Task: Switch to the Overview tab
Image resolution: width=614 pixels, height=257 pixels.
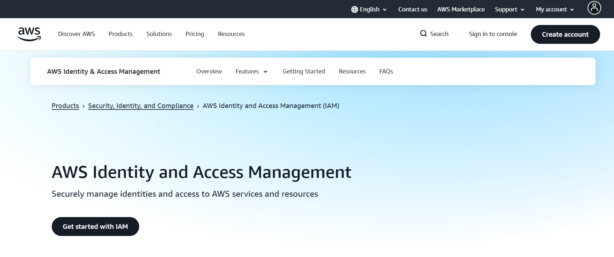Action: 209,71
